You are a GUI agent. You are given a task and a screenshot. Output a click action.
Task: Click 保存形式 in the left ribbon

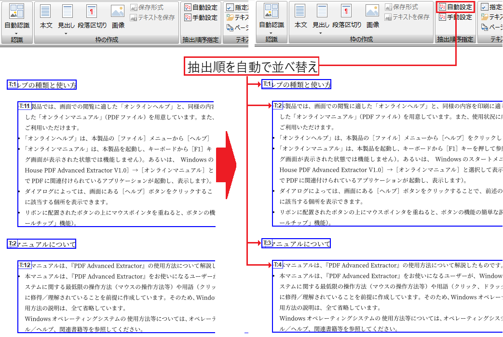click(147, 7)
